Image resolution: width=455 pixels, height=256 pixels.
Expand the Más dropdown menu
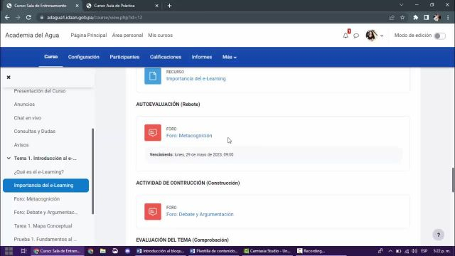pyautogui.click(x=229, y=57)
